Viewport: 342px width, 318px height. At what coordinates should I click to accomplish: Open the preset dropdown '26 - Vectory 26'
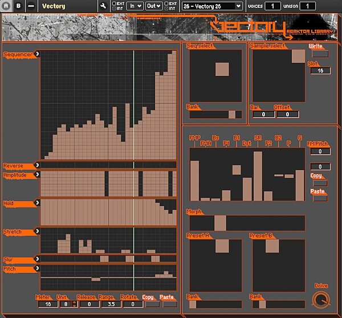tap(212, 6)
